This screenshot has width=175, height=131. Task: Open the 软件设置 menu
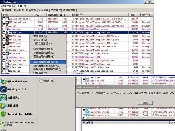(8, 6)
